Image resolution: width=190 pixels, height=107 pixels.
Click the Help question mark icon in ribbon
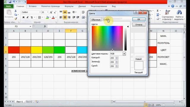coord(173,6)
